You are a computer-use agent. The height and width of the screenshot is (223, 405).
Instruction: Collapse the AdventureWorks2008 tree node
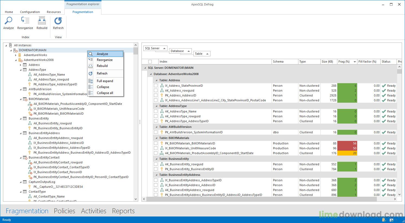point(16,60)
